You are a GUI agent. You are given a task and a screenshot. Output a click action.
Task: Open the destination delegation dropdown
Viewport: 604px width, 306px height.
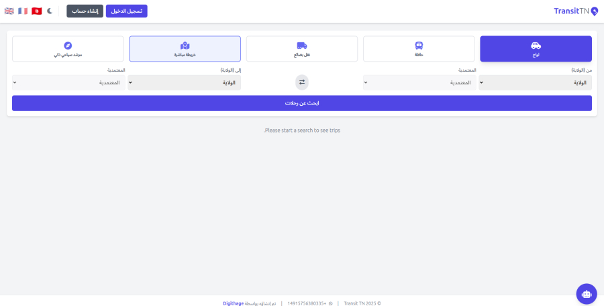click(x=68, y=83)
